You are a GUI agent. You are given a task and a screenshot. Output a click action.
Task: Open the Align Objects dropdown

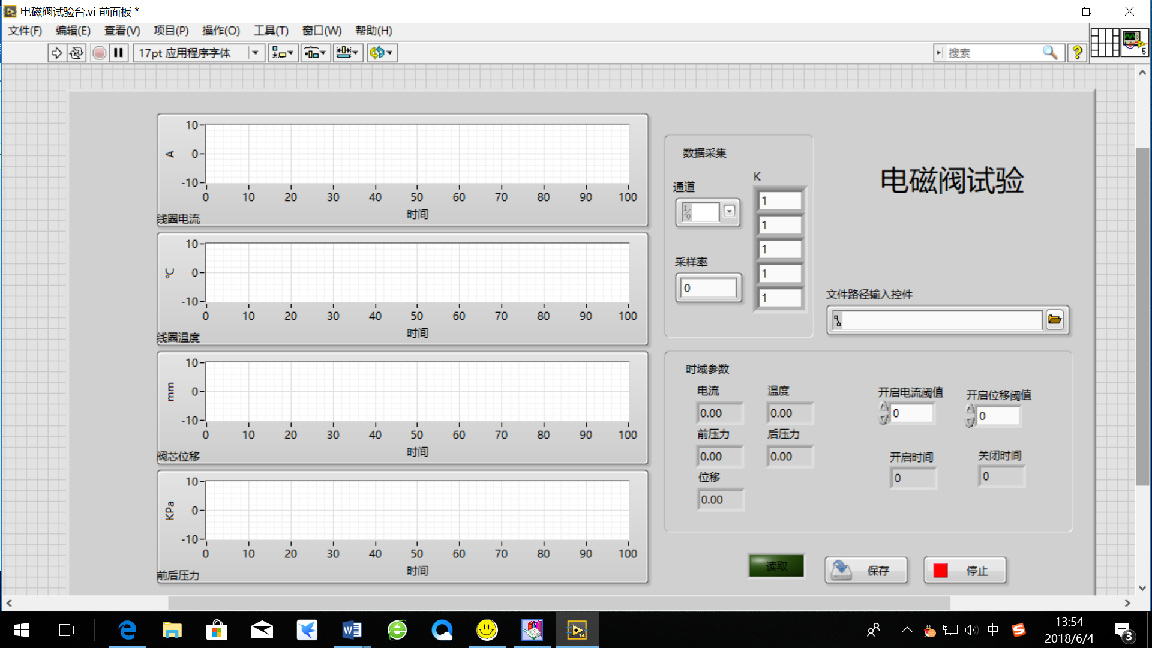click(x=282, y=53)
